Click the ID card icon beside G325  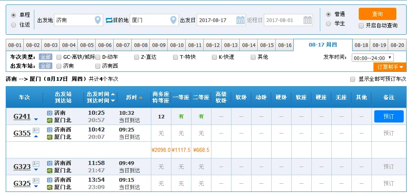[x=36, y=181]
